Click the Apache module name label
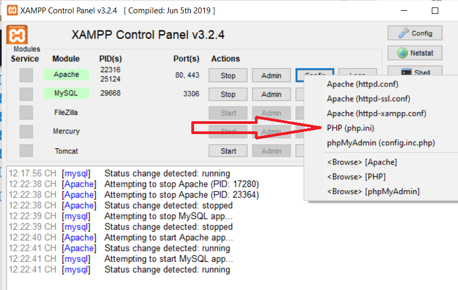The image size is (458, 290). [x=66, y=75]
